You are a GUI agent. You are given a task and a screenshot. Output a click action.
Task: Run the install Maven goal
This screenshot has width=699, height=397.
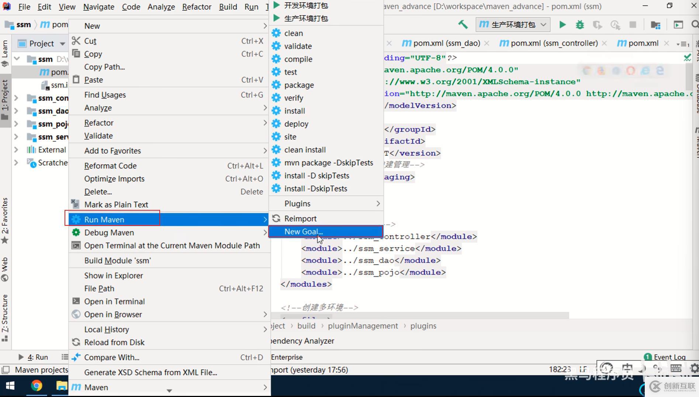326,111
